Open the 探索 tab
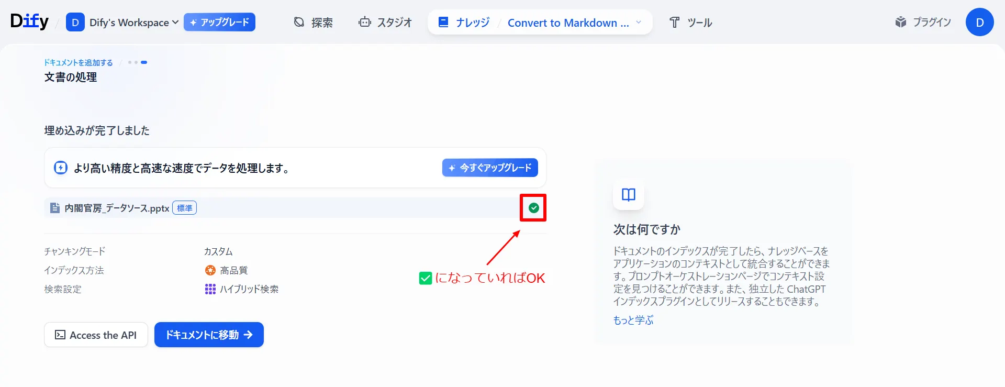 (313, 23)
